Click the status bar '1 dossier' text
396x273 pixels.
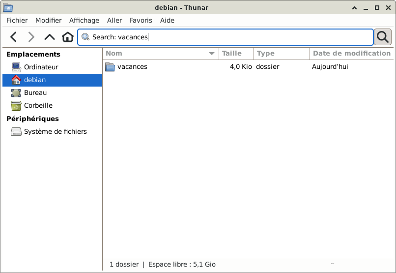124,265
